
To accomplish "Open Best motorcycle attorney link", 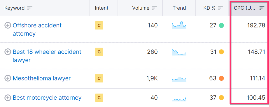I will (47, 98).
